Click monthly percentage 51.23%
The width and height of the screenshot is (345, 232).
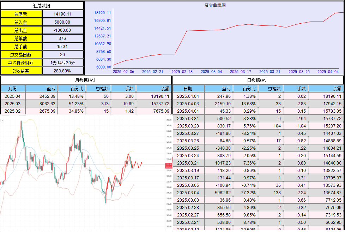76,103
